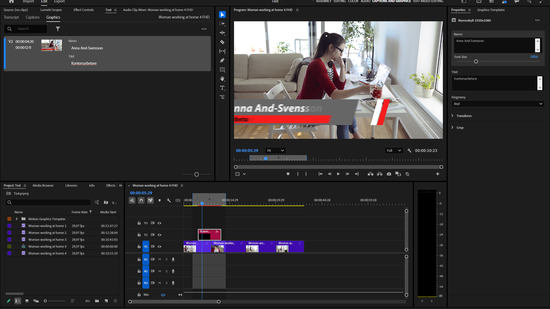This screenshot has height=309, width=550.
Task: Click the Font Size slider handle
Action: click(x=476, y=61)
